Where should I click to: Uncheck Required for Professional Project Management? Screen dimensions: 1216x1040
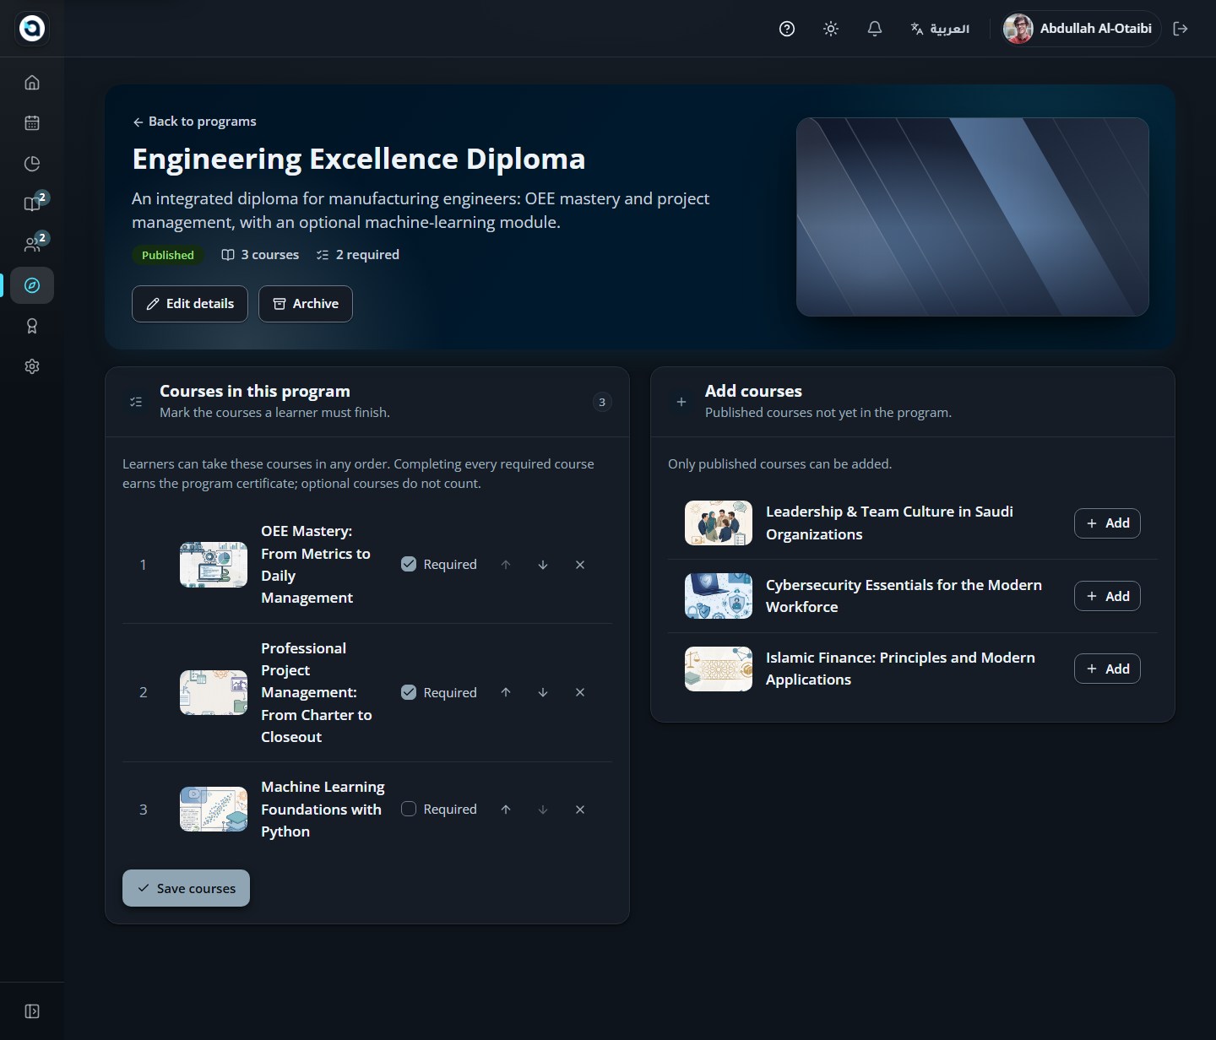(409, 693)
